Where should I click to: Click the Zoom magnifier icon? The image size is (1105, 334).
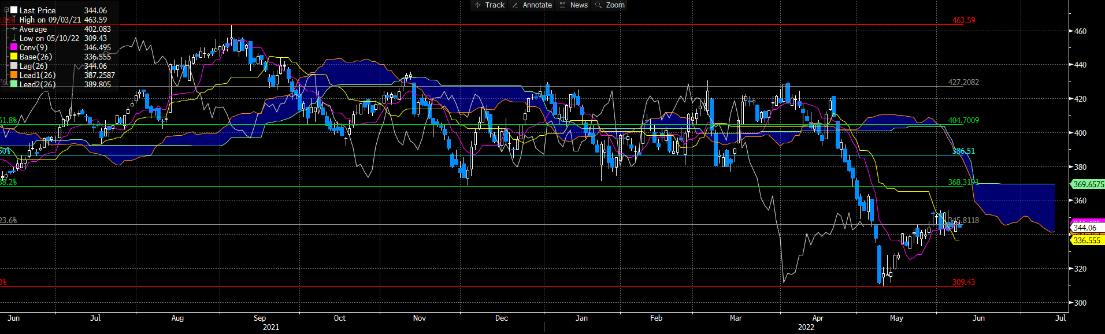click(599, 5)
